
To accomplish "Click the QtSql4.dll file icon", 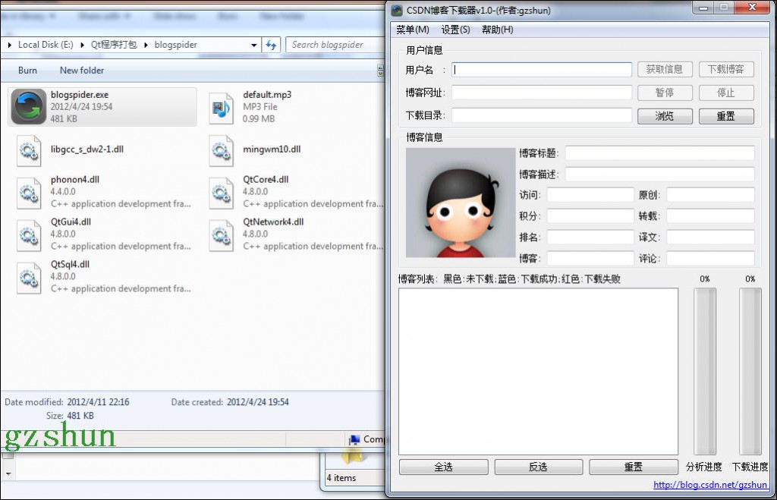I will click(x=29, y=277).
